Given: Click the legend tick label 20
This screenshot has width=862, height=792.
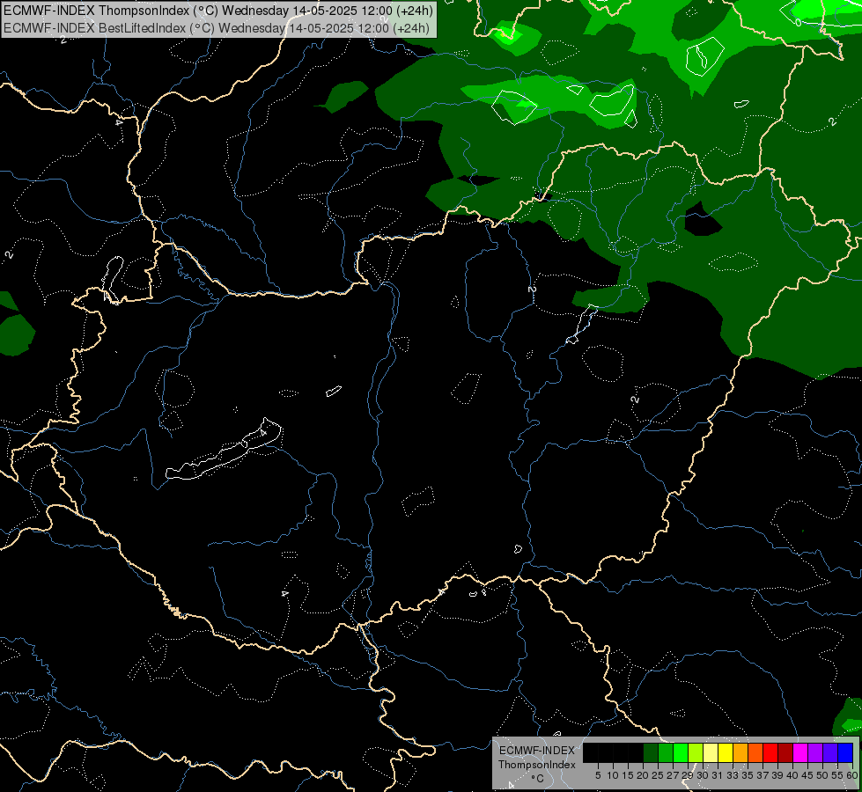Looking at the screenshot, I should (643, 775).
